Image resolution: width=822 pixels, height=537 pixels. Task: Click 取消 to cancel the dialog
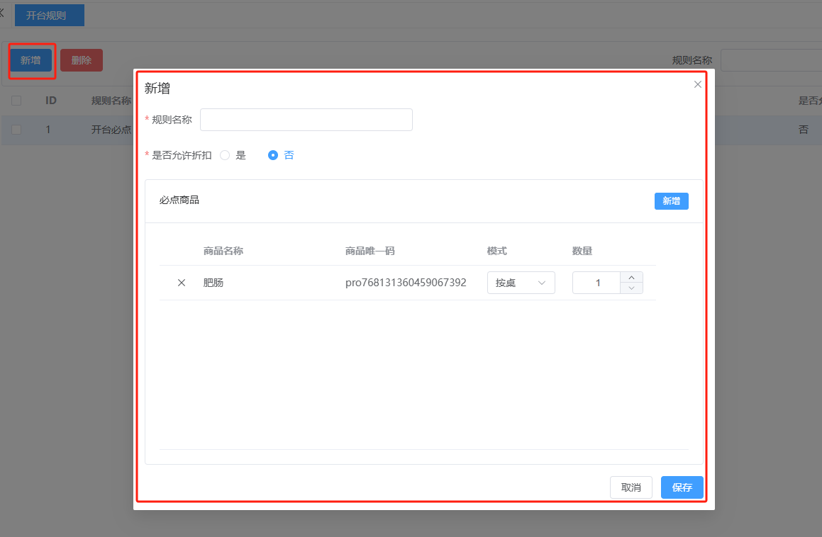pyautogui.click(x=631, y=487)
